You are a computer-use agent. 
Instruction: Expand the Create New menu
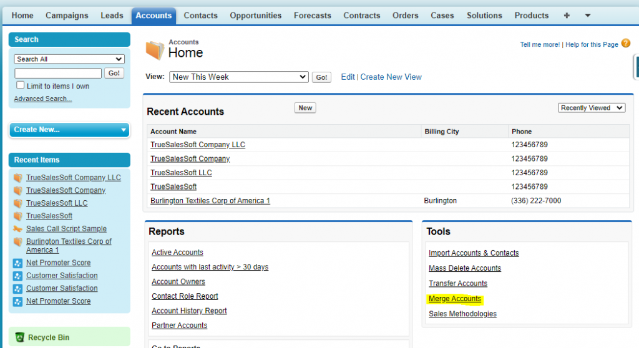(x=69, y=130)
